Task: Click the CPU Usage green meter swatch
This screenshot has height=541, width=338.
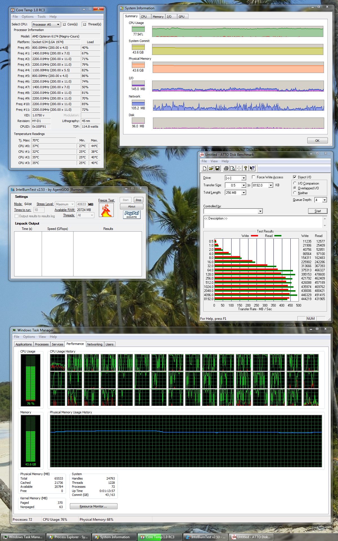Action: 138,29
